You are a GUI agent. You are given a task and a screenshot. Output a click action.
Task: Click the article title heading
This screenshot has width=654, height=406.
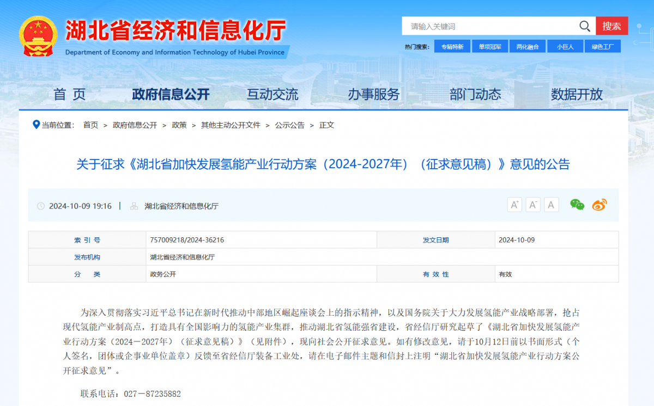(x=323, y=164)
